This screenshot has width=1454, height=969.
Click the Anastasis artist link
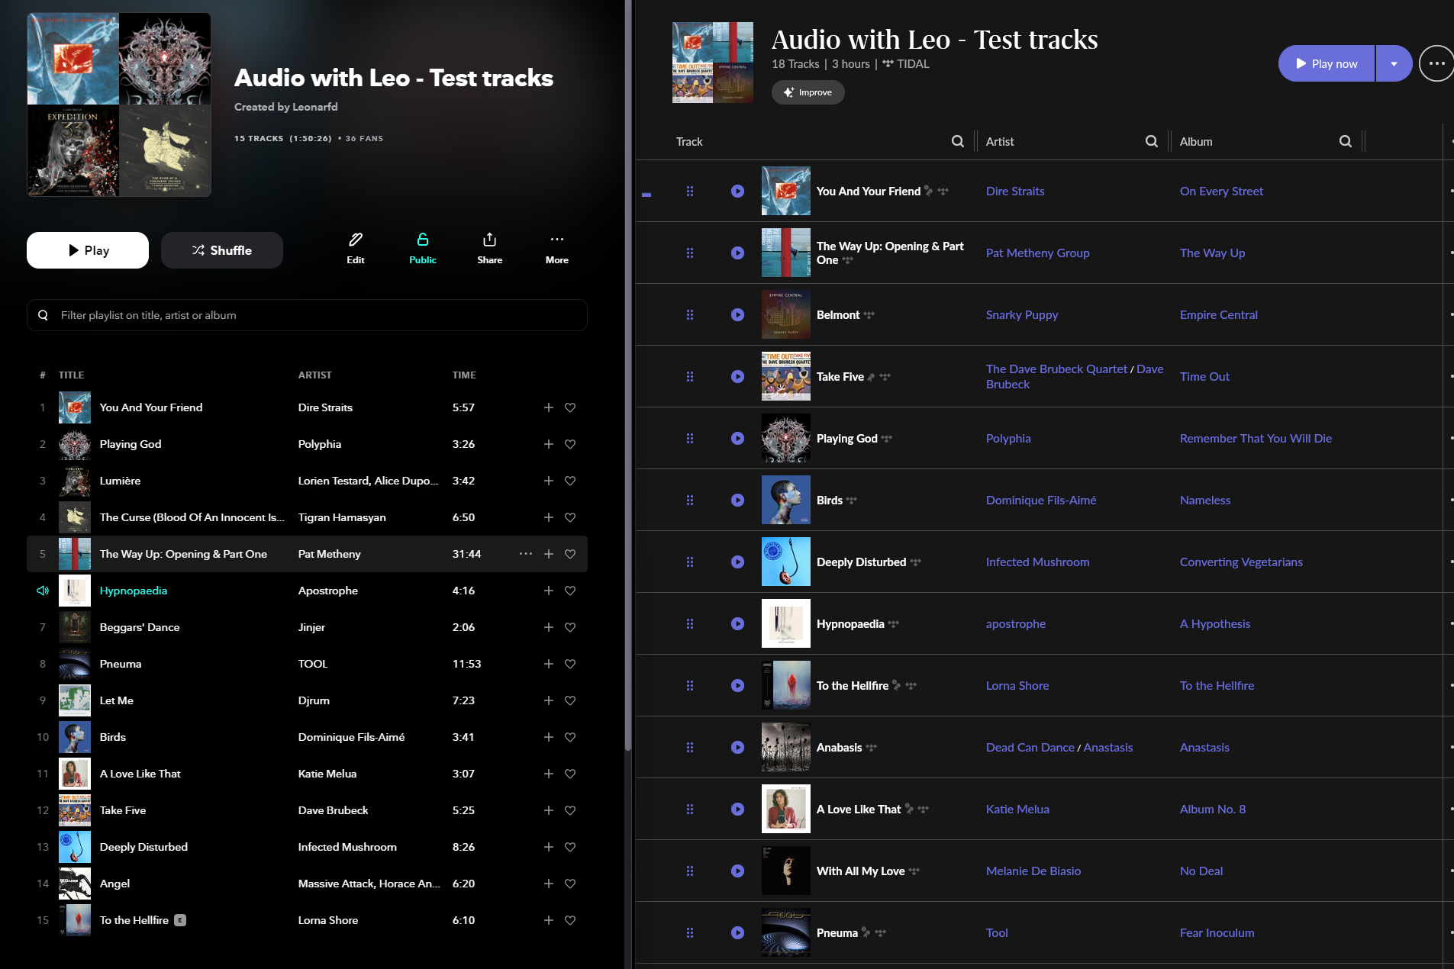pyautogui.click(x=1108, y=748)
